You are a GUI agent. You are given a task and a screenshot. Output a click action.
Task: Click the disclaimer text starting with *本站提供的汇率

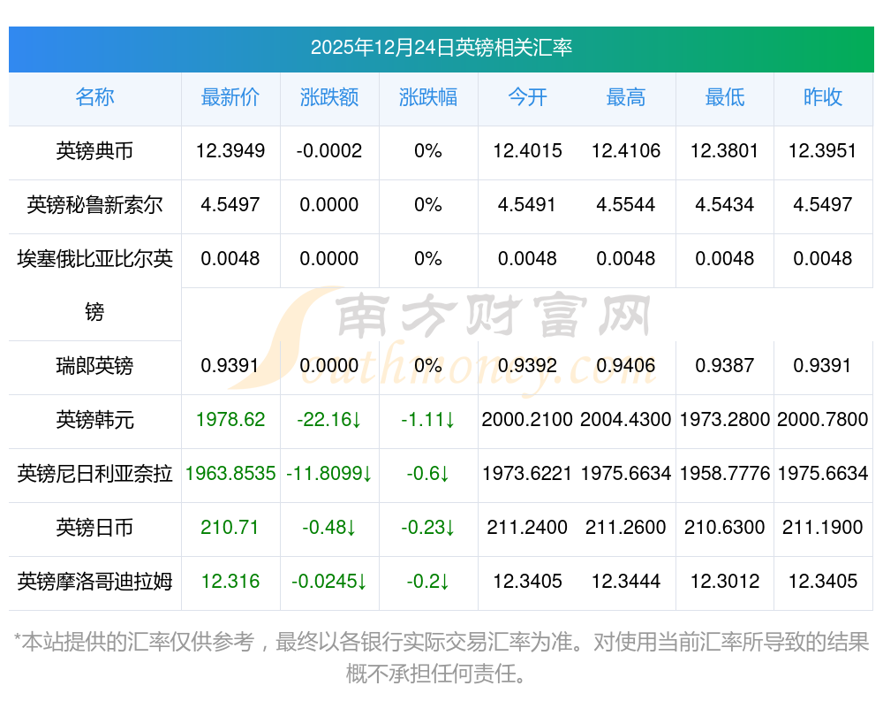[x=441, y=658]
